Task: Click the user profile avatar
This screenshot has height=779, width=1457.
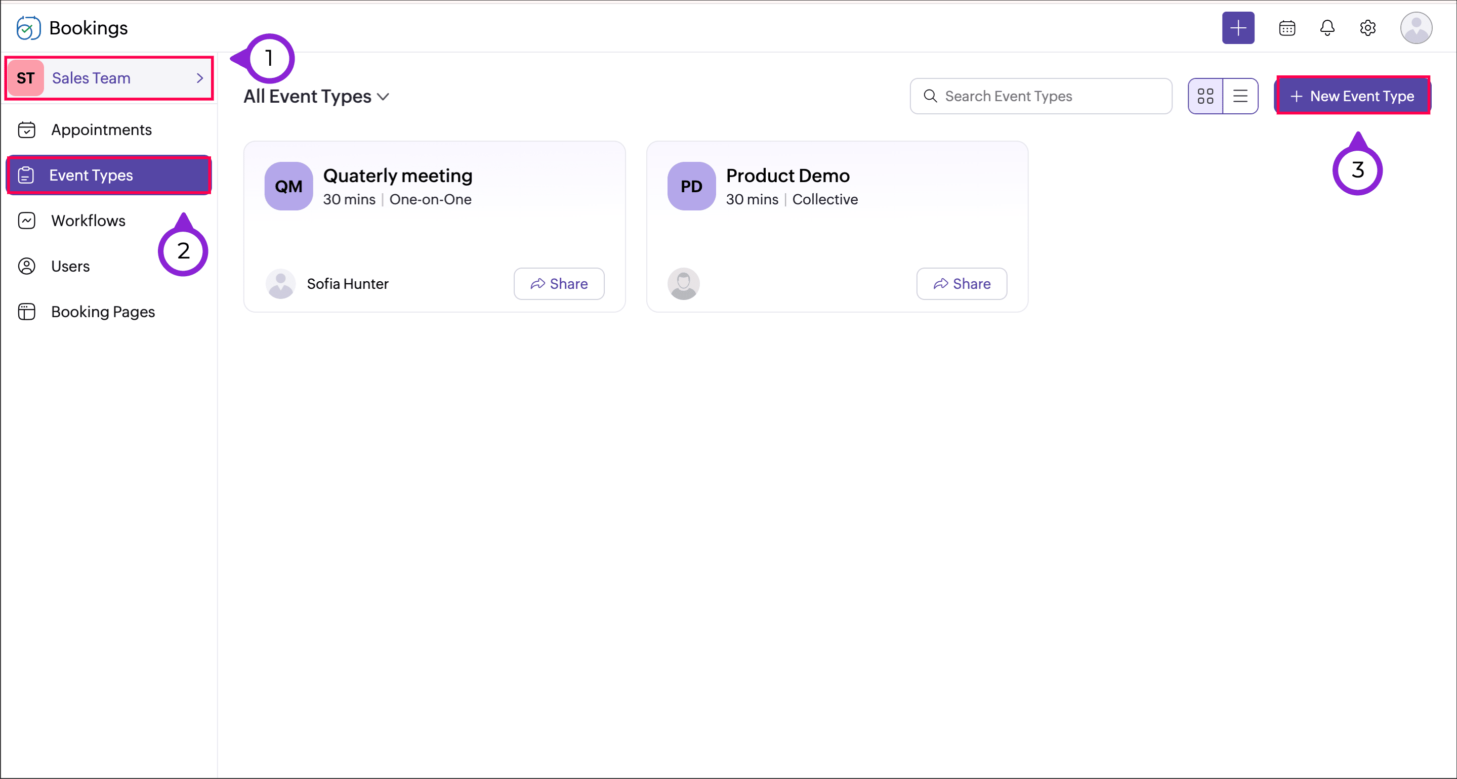Action: pyautogui.click(x=1415, y=28)
